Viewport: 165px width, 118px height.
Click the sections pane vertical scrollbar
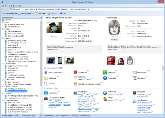coord(163,68)
